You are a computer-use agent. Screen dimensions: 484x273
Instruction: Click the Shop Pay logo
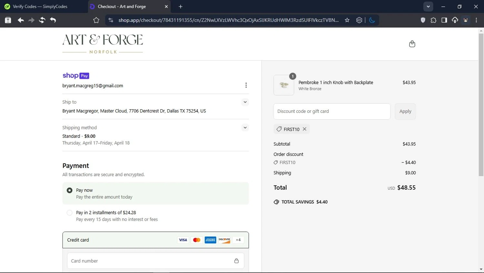pyautogui.click(x=76, y=76)
